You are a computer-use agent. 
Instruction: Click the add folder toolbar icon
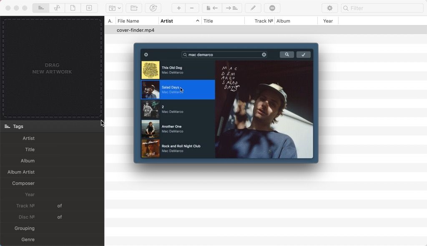(x=134, y=8)
